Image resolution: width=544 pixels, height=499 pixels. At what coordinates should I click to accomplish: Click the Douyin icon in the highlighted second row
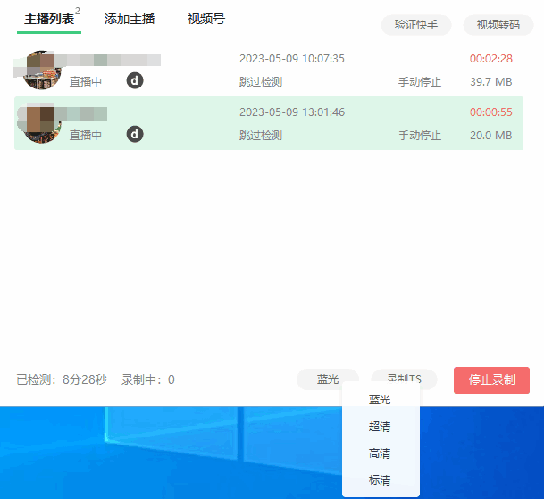click(x=135, y=135)
